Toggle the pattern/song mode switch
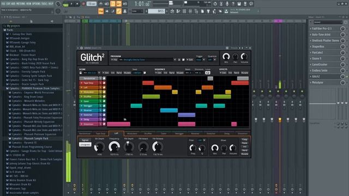The width and height of the screenshot is (349, 196). 65,4
